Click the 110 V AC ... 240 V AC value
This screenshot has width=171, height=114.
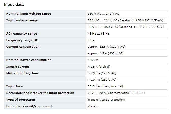[103, 14]
